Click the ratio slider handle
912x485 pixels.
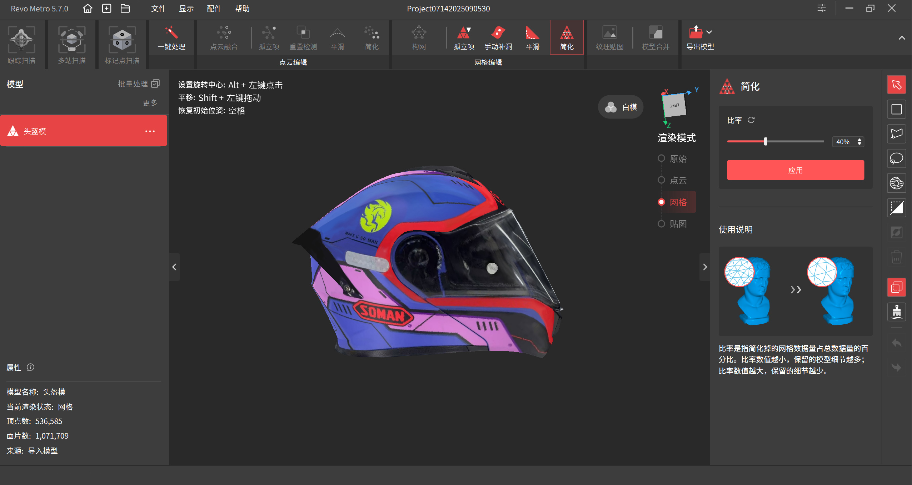(x=766, y=142)
